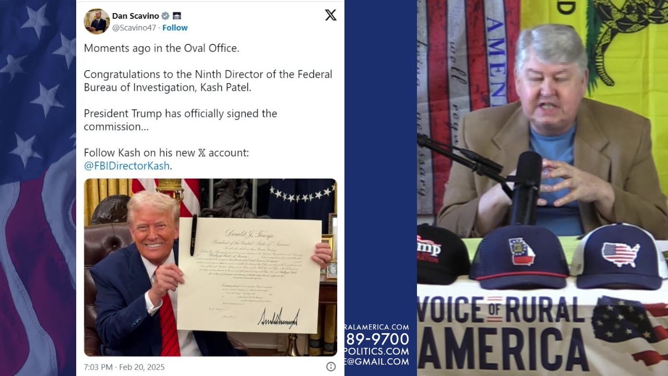The width and height of the screenshot is (668, 376).
Task: Click the blue verified checkmark badge
Action: [x=165, y=16]
